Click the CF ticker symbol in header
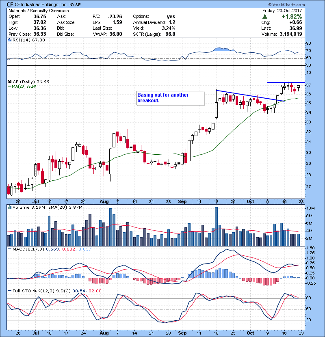 pos(10,4)
